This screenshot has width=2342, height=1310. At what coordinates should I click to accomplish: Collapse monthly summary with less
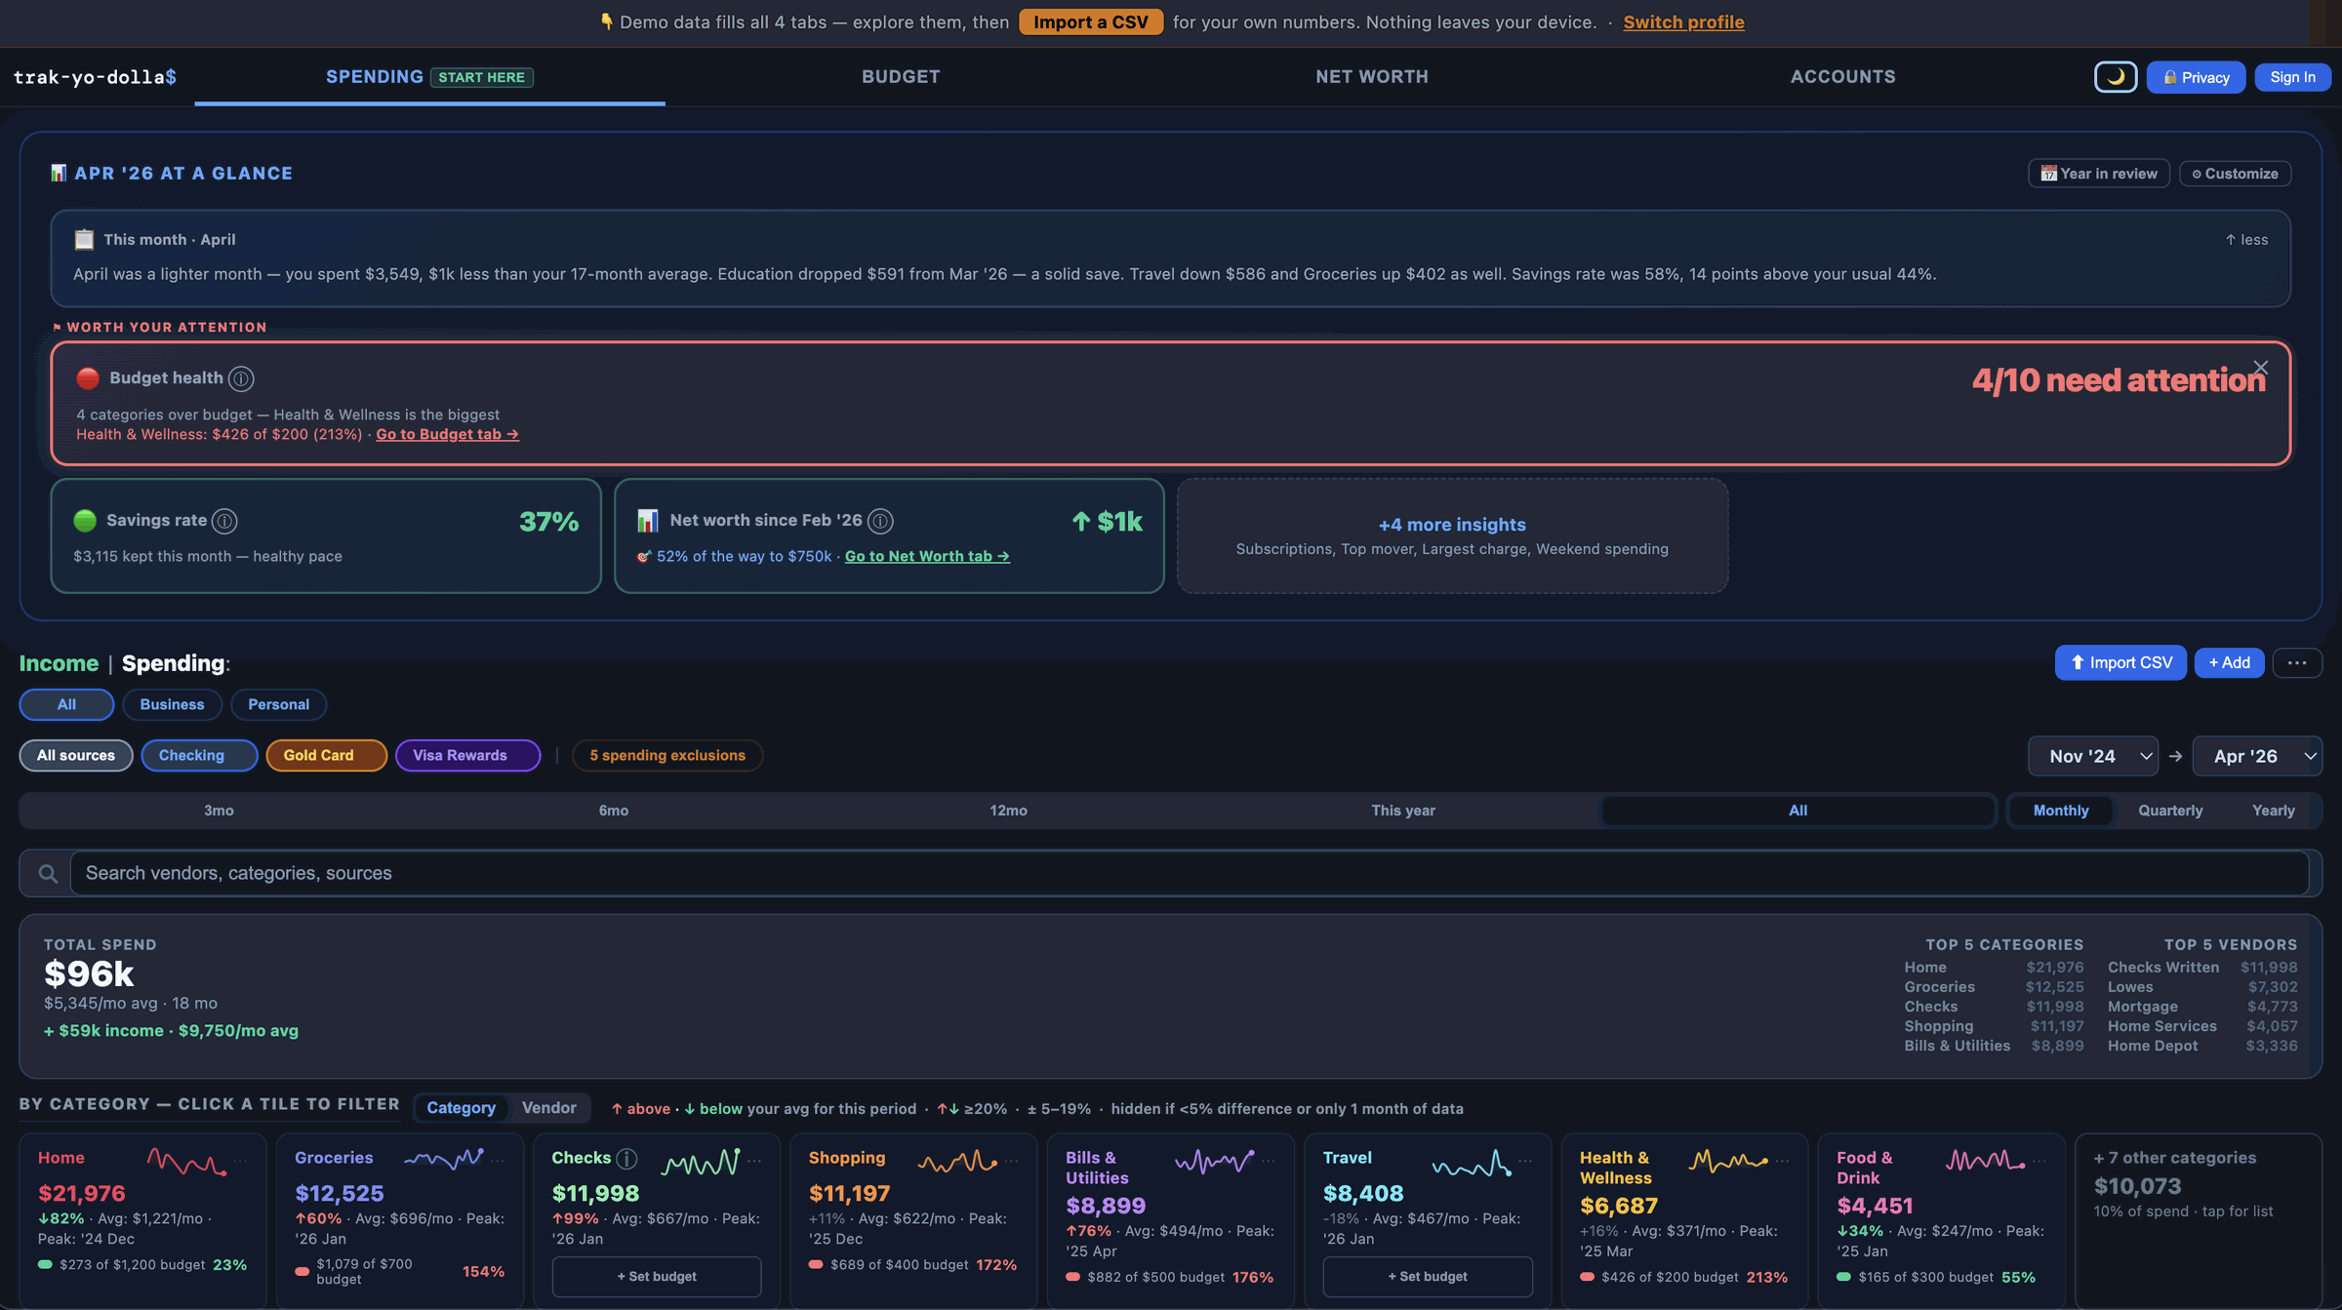(x=2246, y=240)
